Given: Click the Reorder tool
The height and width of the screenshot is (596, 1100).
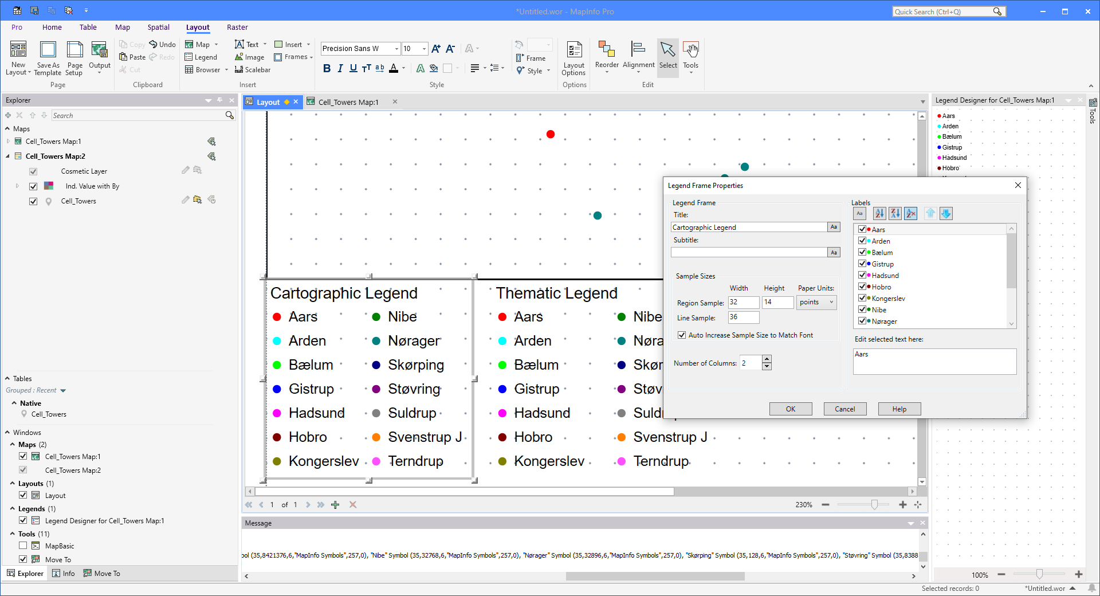Looking at the screenshot, I should coord(606,56).
